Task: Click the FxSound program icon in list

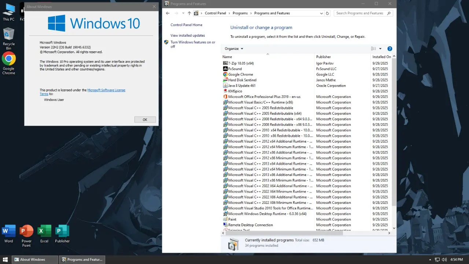Action: (x=225, y=69)
